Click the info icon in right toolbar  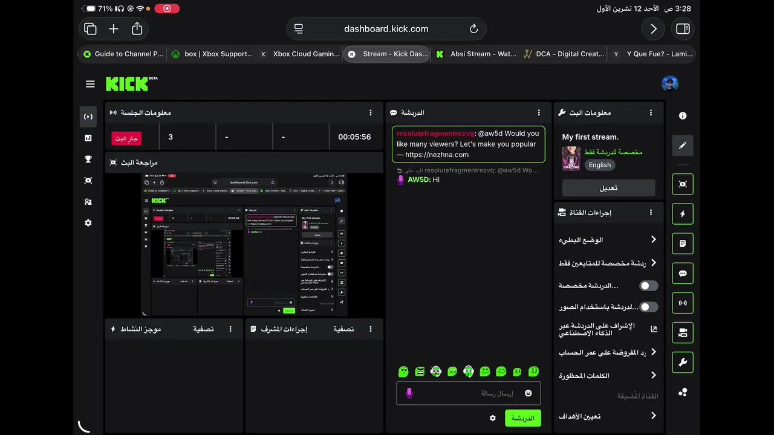(683, 116)
